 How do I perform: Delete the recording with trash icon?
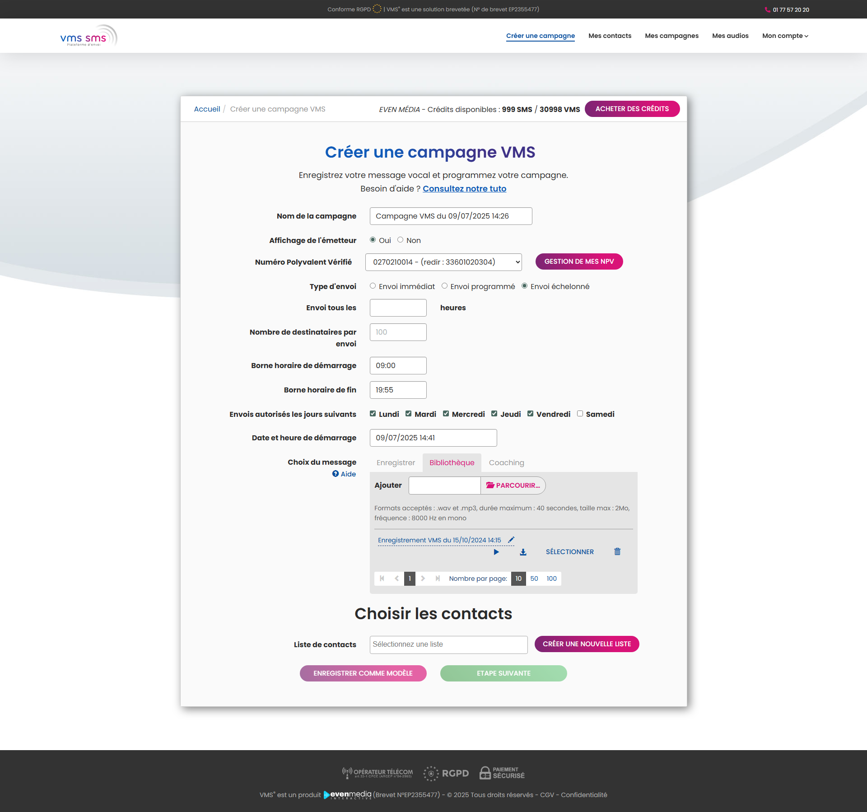617,551
